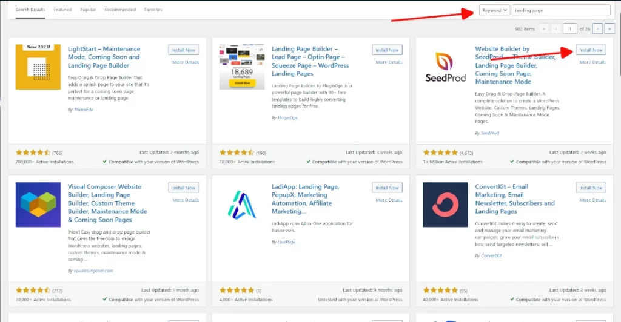Click the Visual Composer cube logo
Image resolution: width=621 pixels, height=322 pixels.
[38, 205]
